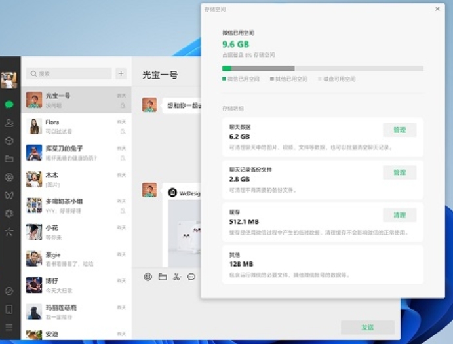Click sender avatar beside the first message bubble
The height and width of the screenshot is (344, 453).
point(149,105)
